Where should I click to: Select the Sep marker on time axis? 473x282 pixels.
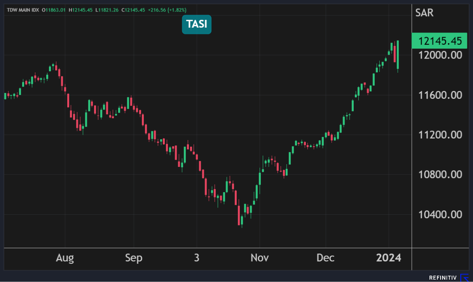coord(134,258)
